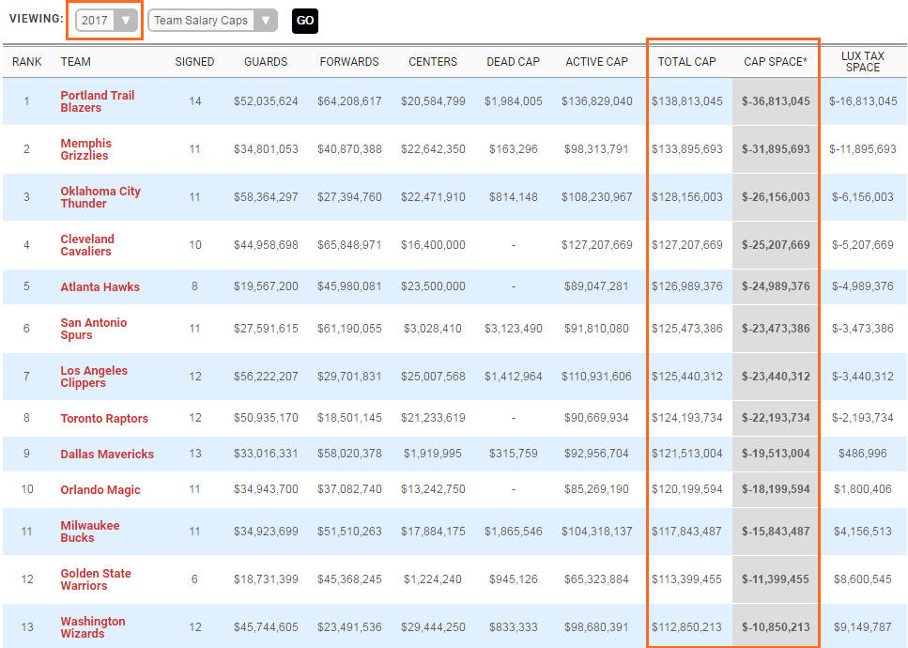This screenshot has height=648, width=908.
Task: Open the 2017 year dropdown
Action: (x=106, y=21)
